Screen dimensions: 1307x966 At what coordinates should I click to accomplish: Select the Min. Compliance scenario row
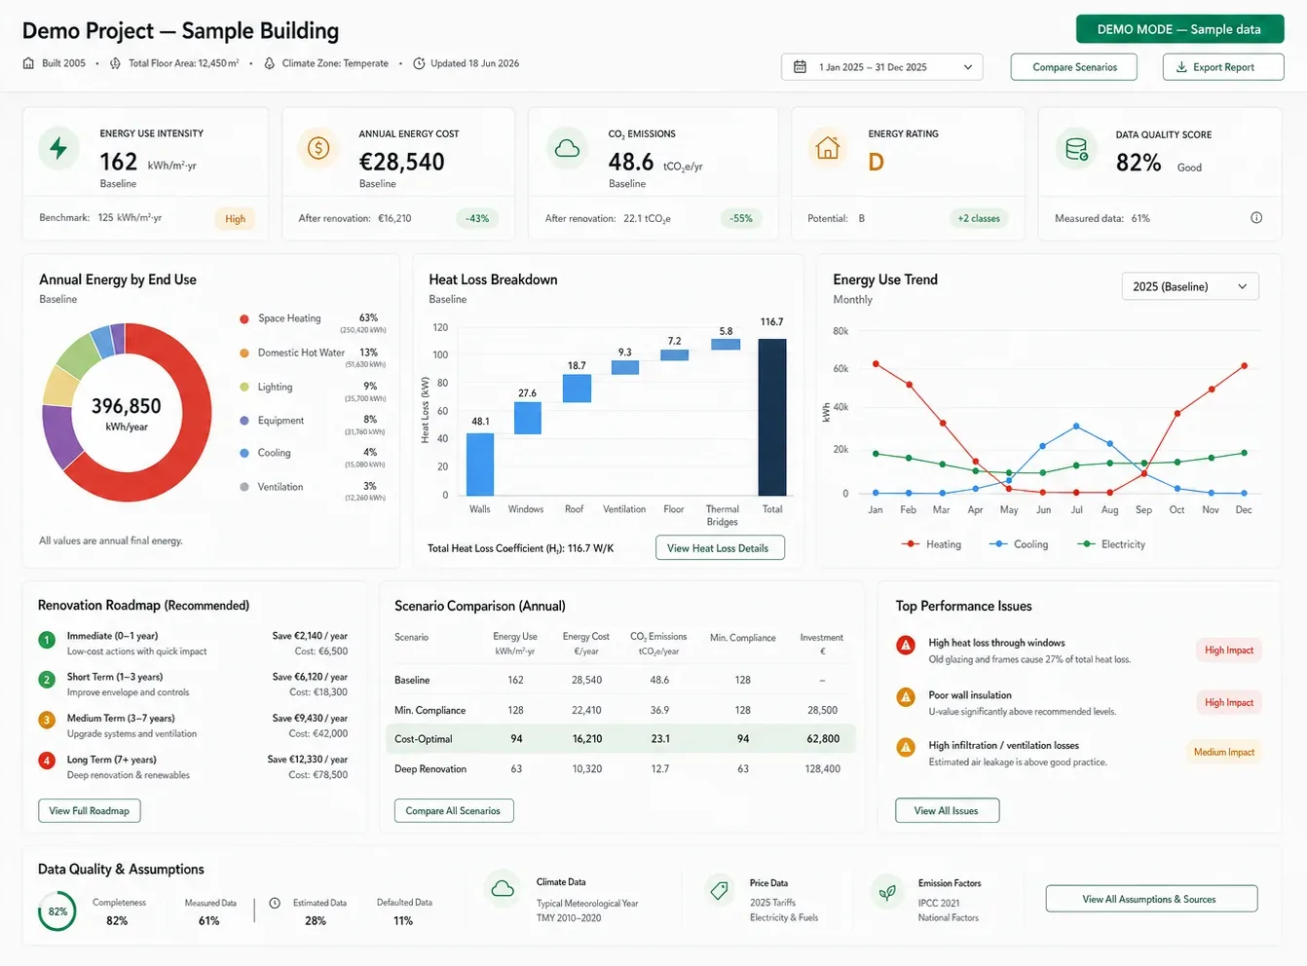[620, 710]
